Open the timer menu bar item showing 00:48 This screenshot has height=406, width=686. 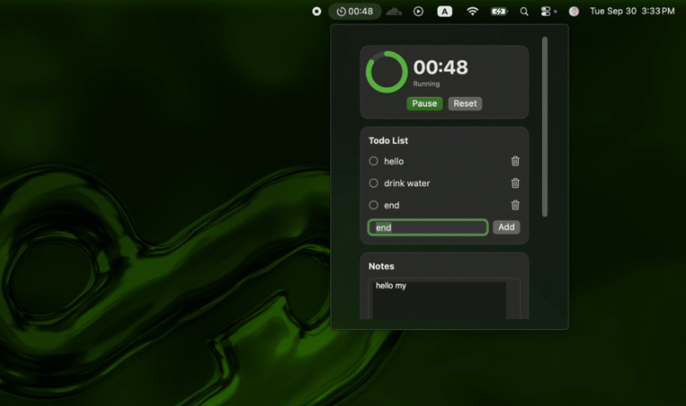pos(355,12)
